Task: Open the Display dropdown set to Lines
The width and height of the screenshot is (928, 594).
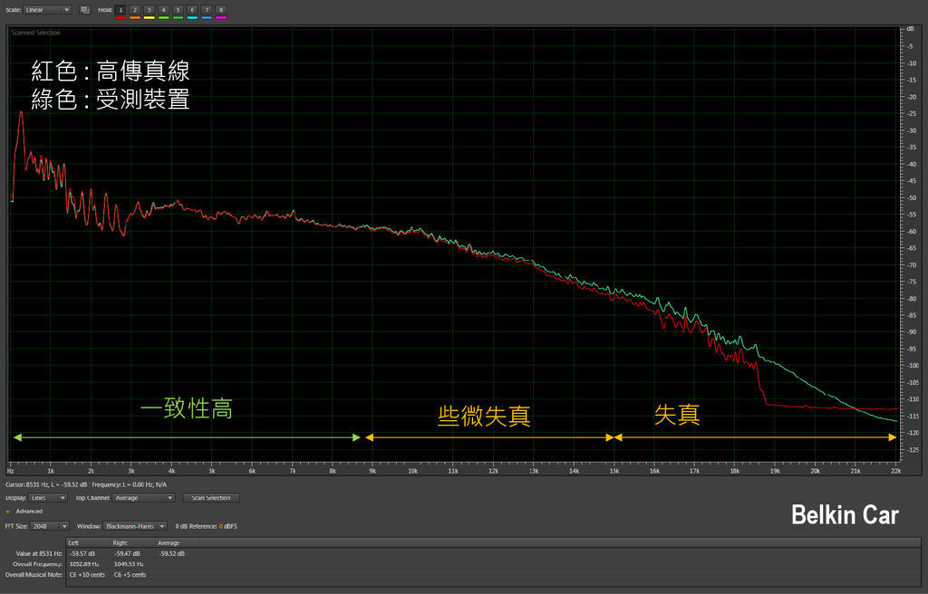Action: [x=48, y=498]
